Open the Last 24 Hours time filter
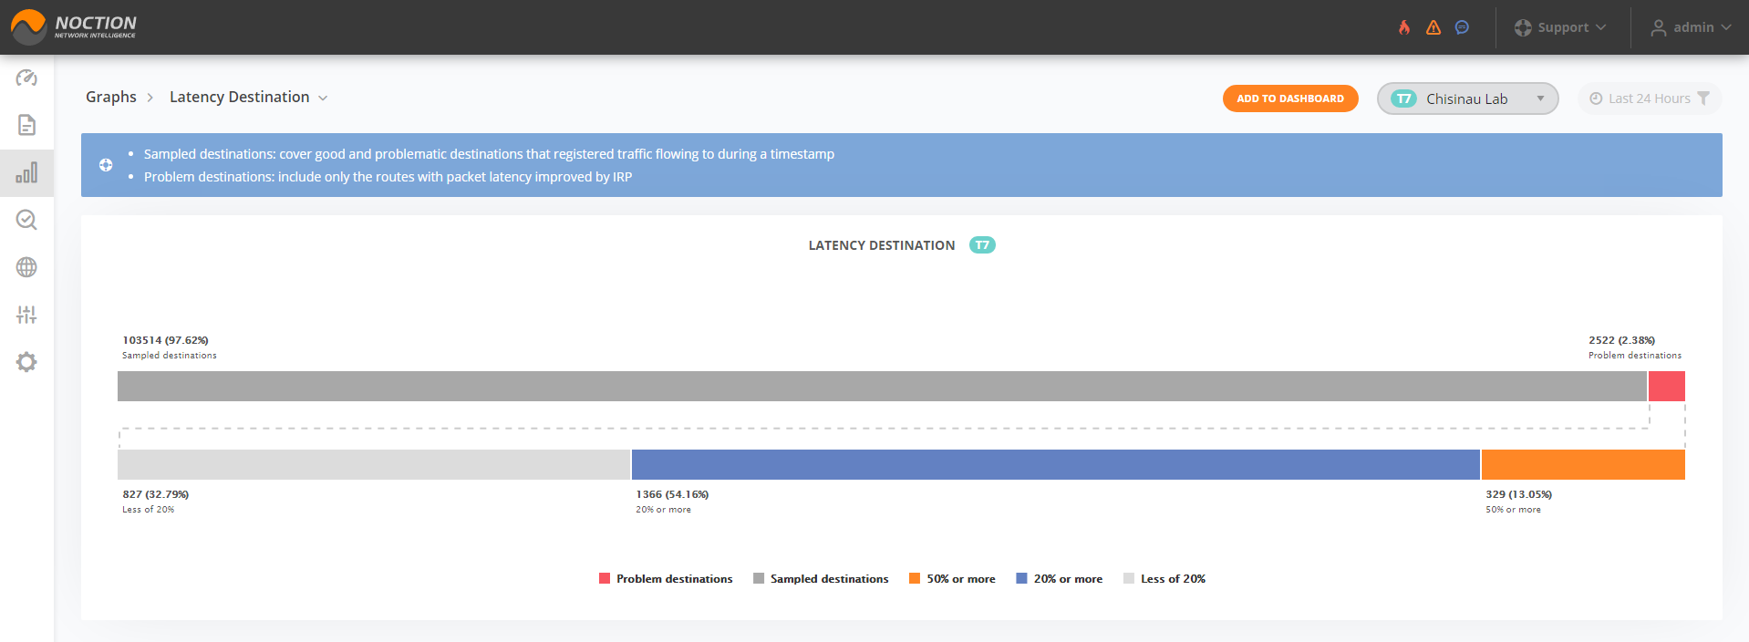The image size is (1749, 642). click(1649, 98)
